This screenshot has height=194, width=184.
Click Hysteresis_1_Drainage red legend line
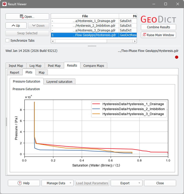tap(96, 104)
